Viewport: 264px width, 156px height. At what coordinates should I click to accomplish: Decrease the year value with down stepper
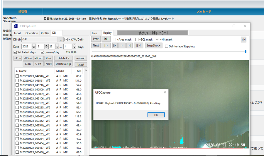34,48
